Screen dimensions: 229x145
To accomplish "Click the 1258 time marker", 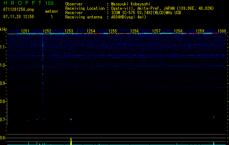I will (x=178, y=31).
